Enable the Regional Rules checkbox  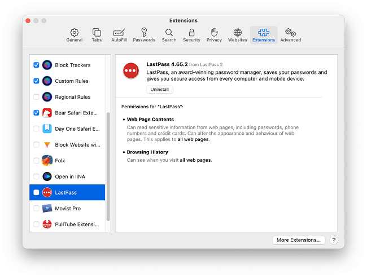click(36, 97)
